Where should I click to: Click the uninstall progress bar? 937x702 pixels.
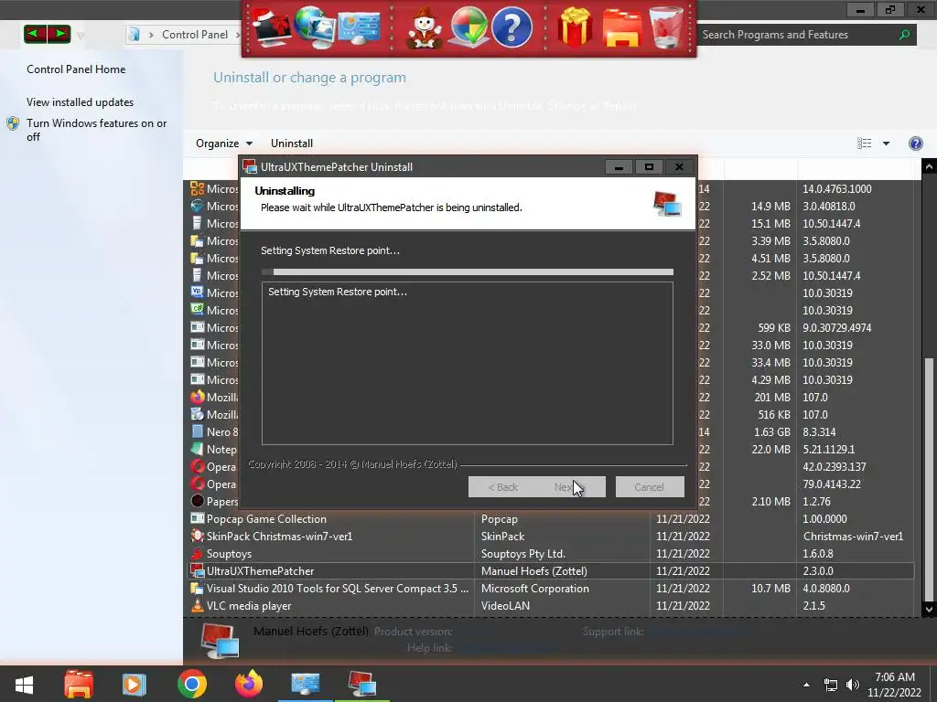468,271
